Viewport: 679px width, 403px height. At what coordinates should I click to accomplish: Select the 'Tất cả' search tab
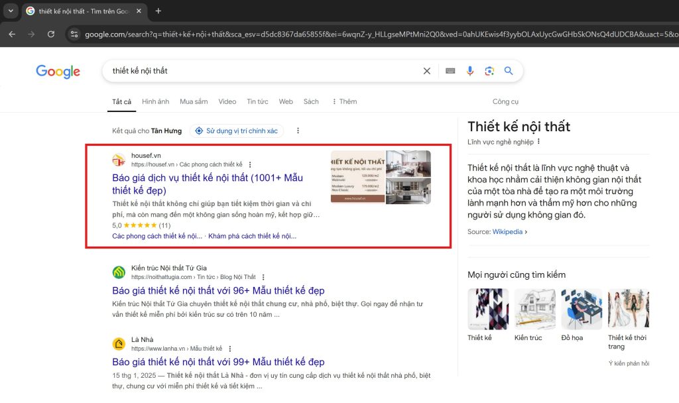(x=122, y=101)
